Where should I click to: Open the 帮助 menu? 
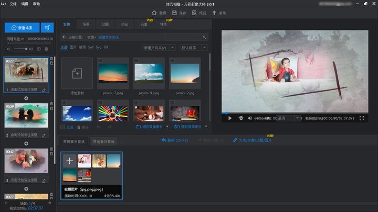point(36,4)
